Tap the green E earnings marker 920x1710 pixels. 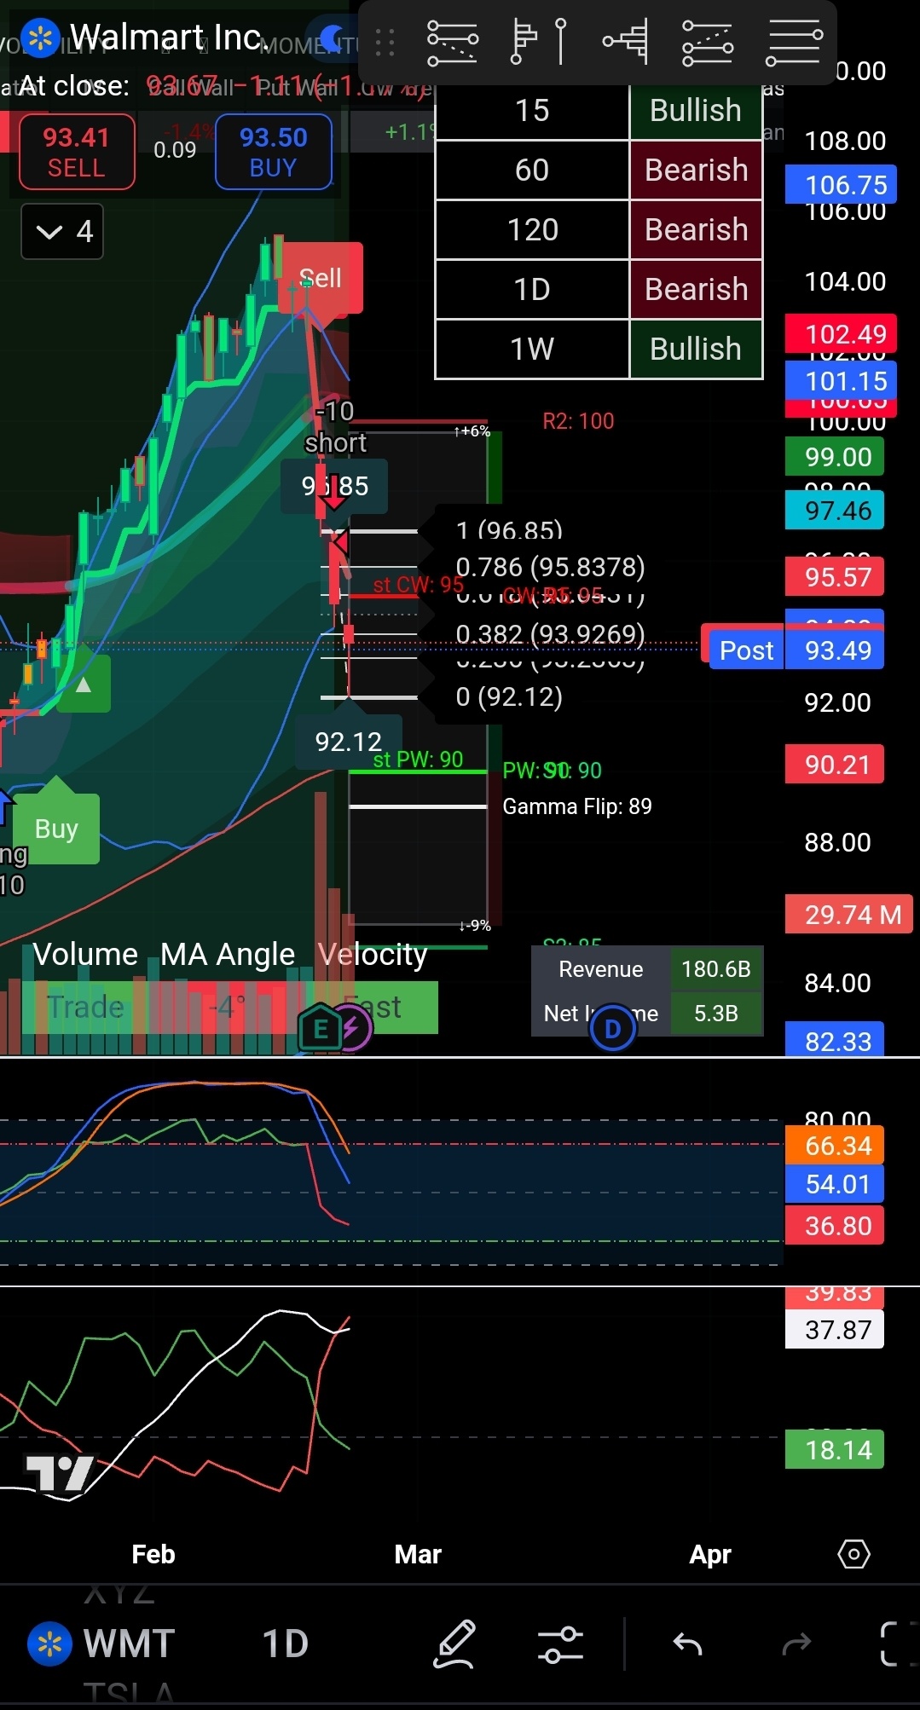point(321,1029)
